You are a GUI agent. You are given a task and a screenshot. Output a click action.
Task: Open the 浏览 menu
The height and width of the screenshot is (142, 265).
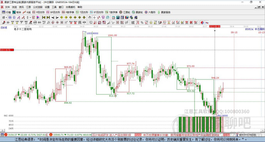click(14, 7)
